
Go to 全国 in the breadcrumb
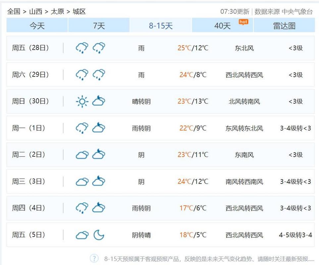click(14, 11)
